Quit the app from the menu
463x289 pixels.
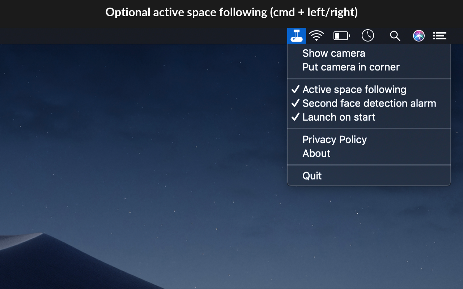click(x=312, y=176)
